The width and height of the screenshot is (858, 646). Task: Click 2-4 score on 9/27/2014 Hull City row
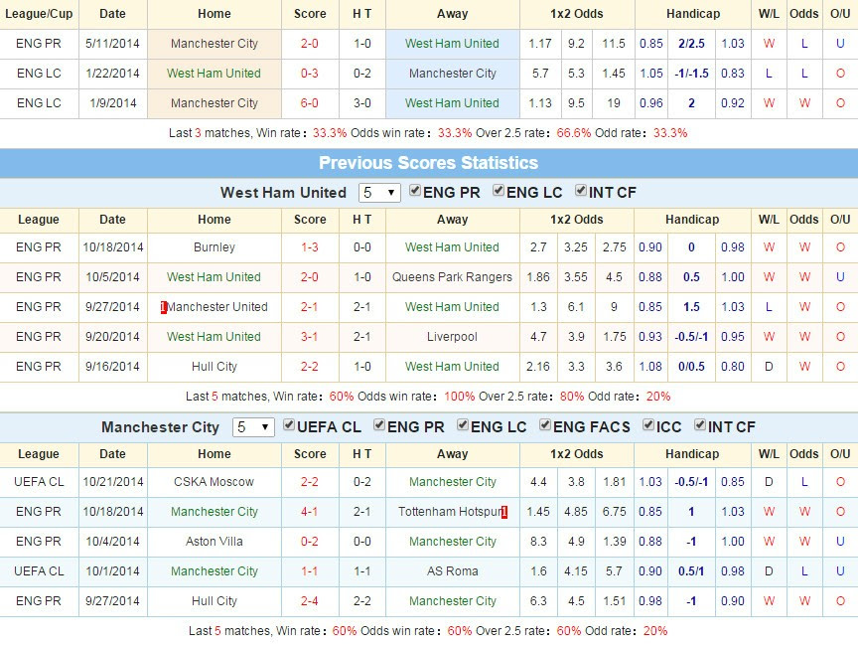pyautogui.click(x=309, y=601)
